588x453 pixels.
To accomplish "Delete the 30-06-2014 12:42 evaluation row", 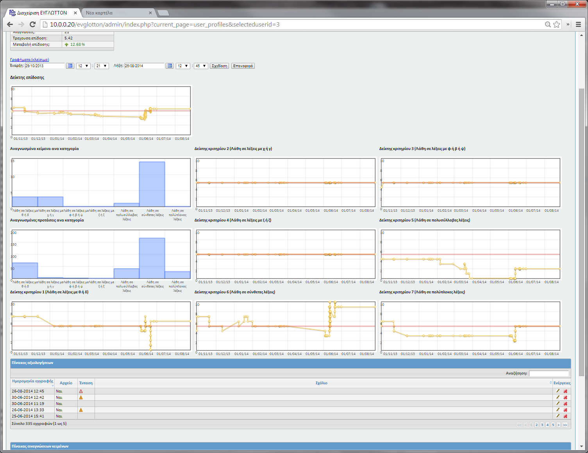I will pos(565,397).
